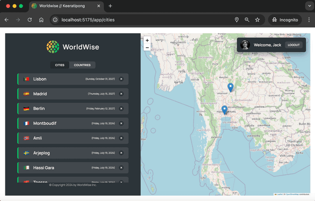315x201 pixels.
Task: Delete the Lisbon city entry
Action: click(121, 79)
